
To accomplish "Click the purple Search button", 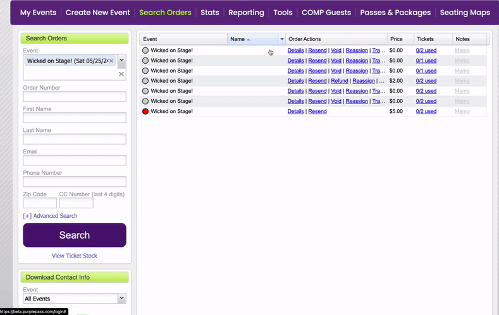I will (x=75, y=235).
